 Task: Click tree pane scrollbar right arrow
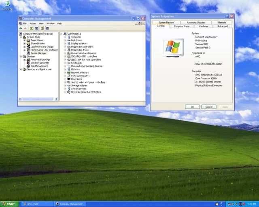pyautogui.click(x=56, y=99)
